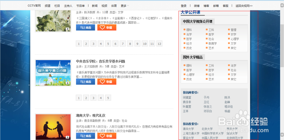284x140 pixels.
Task: Expand the 更多 dropdown in the top bar
Action: tap(125, 6)
